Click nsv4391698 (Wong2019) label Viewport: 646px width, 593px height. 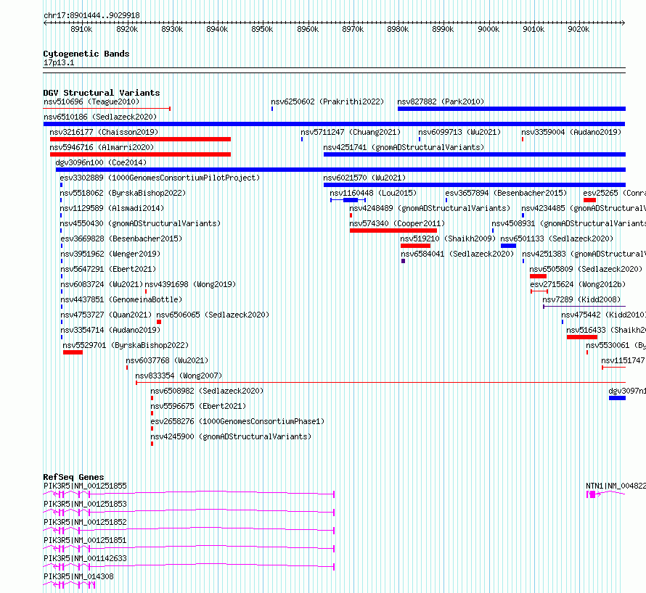point(190,284)
